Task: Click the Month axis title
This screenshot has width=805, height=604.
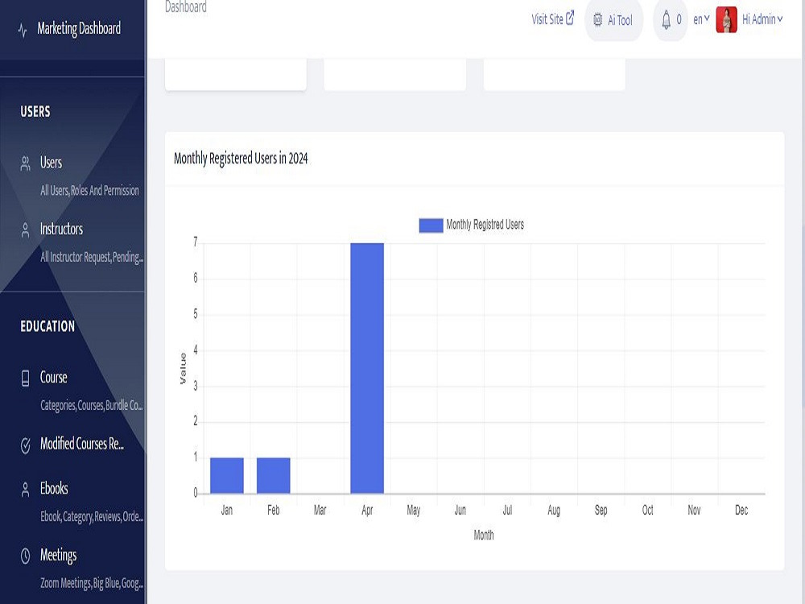Action: (484, 536)
